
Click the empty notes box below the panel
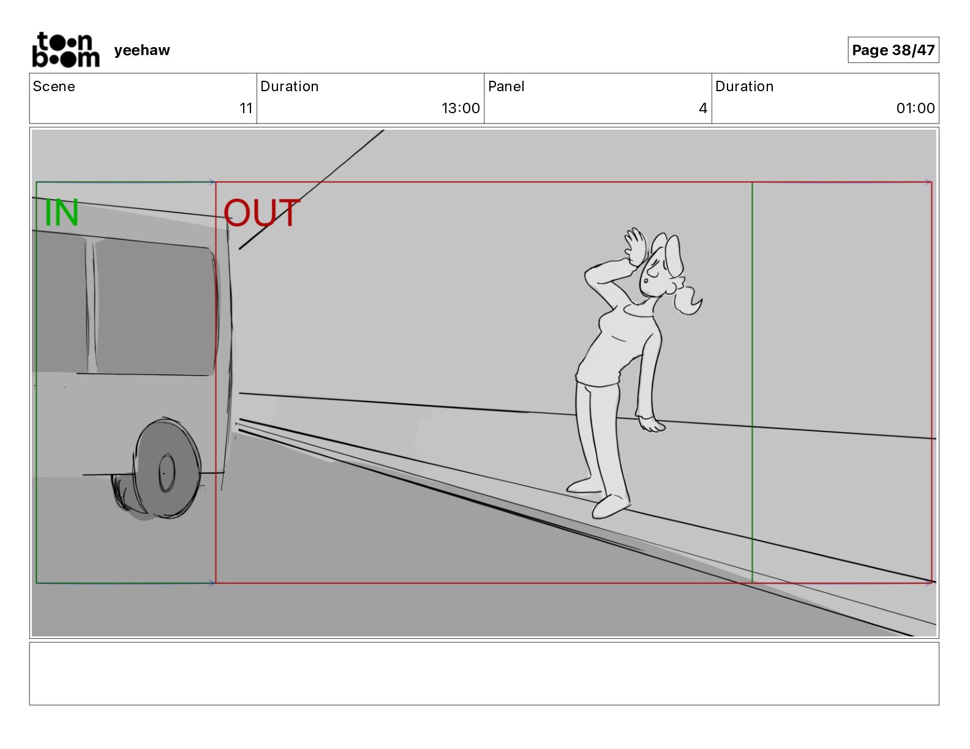point(484,673)
